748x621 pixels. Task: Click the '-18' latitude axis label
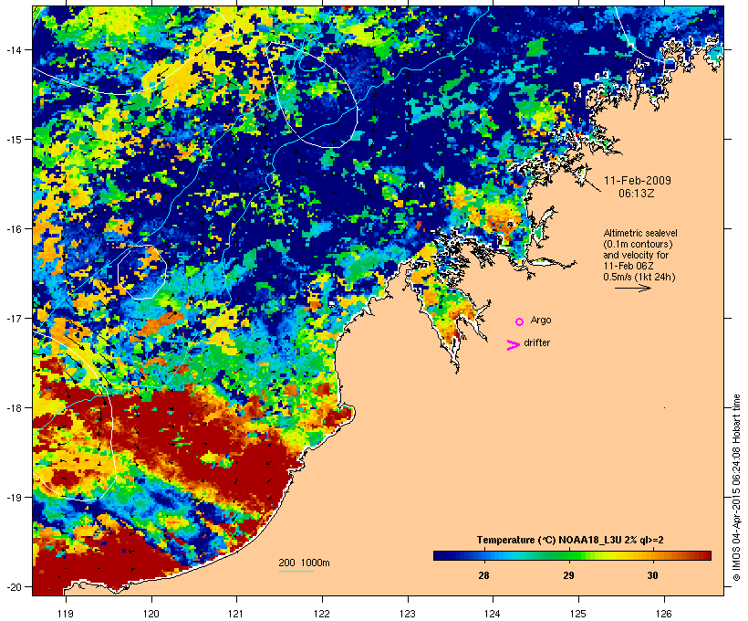coord(13,407)
